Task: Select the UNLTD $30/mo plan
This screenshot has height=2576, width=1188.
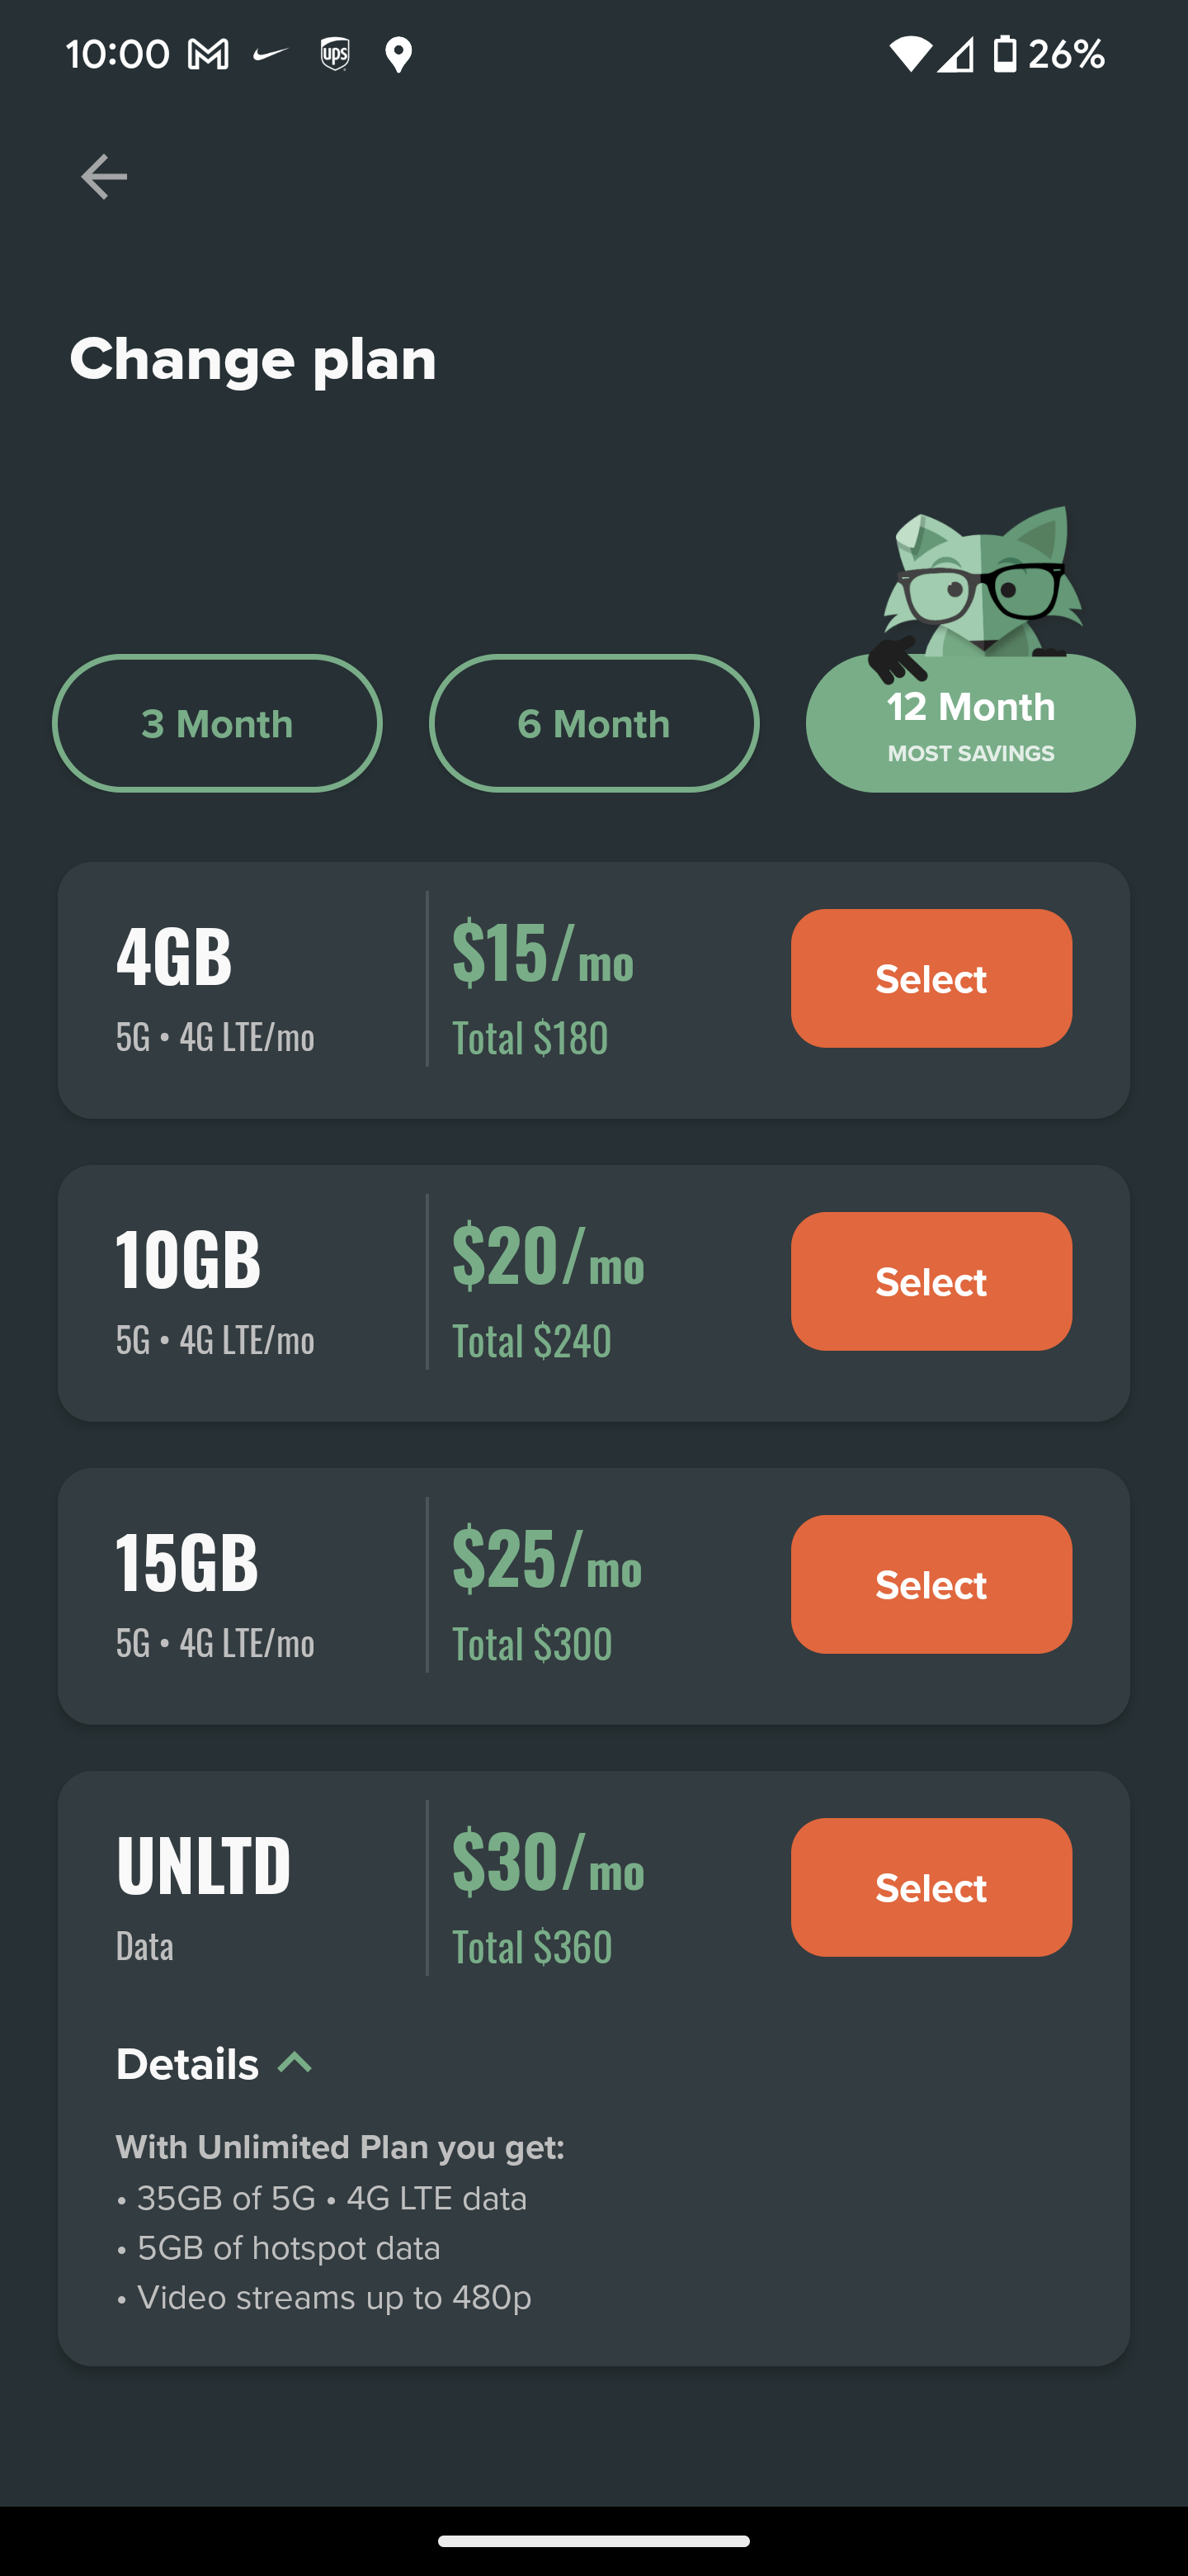Action: point(931,1887)
